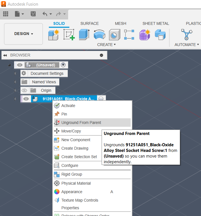The height and width of the screenshot is (216, 201).
Task: Choose Pin from context menu
Action: coord(92,114)
